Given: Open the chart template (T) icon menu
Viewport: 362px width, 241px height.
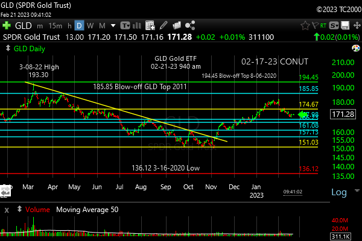Looking at the screenshot, I should pyautogui.click(x=125, y=26).
